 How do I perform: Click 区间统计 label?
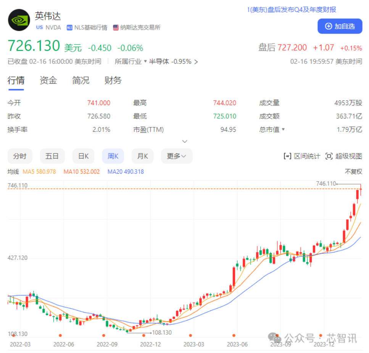(307, 156)
